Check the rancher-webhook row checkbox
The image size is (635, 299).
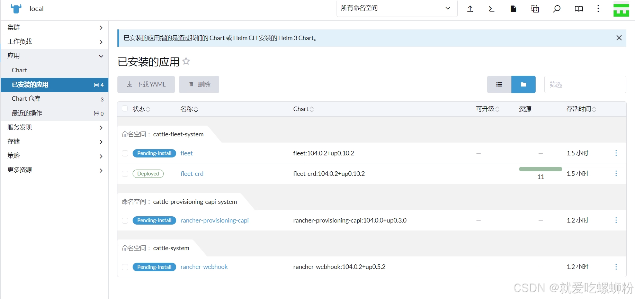tap(125, 267)
